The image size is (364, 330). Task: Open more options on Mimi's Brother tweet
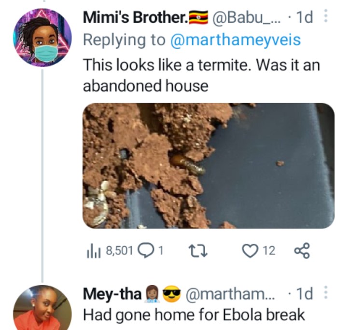[325, 18]
